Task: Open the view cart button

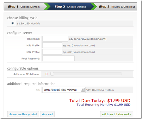Action: pyautogui.click(x=47, y=114)
